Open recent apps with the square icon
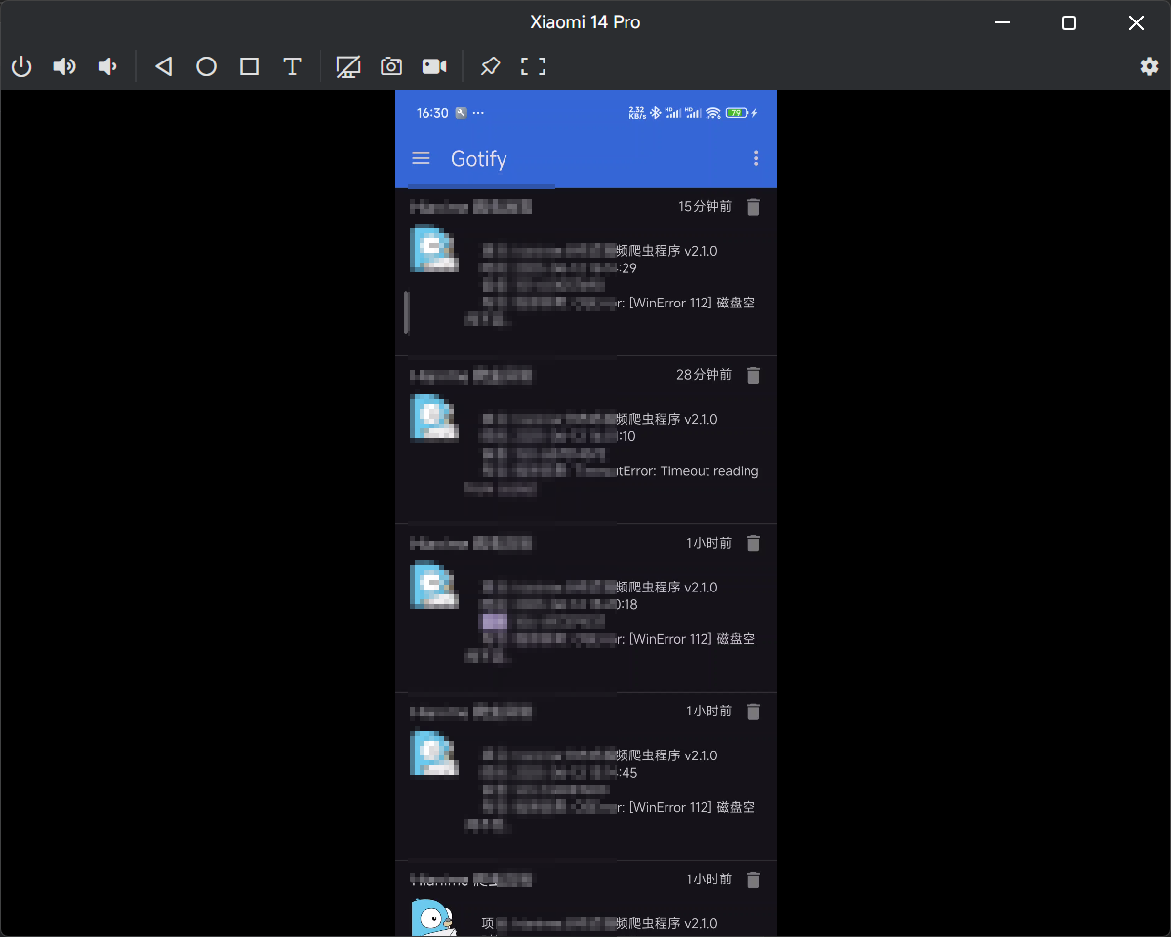1171x937 pixels. tap(249, 66)
